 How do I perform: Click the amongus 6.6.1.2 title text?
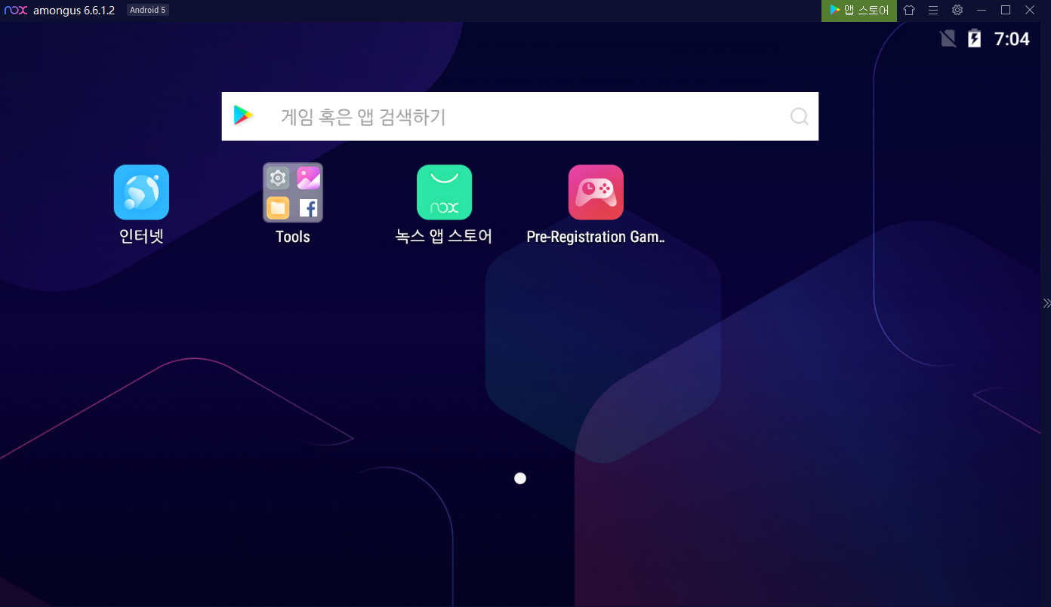(74, 10)
